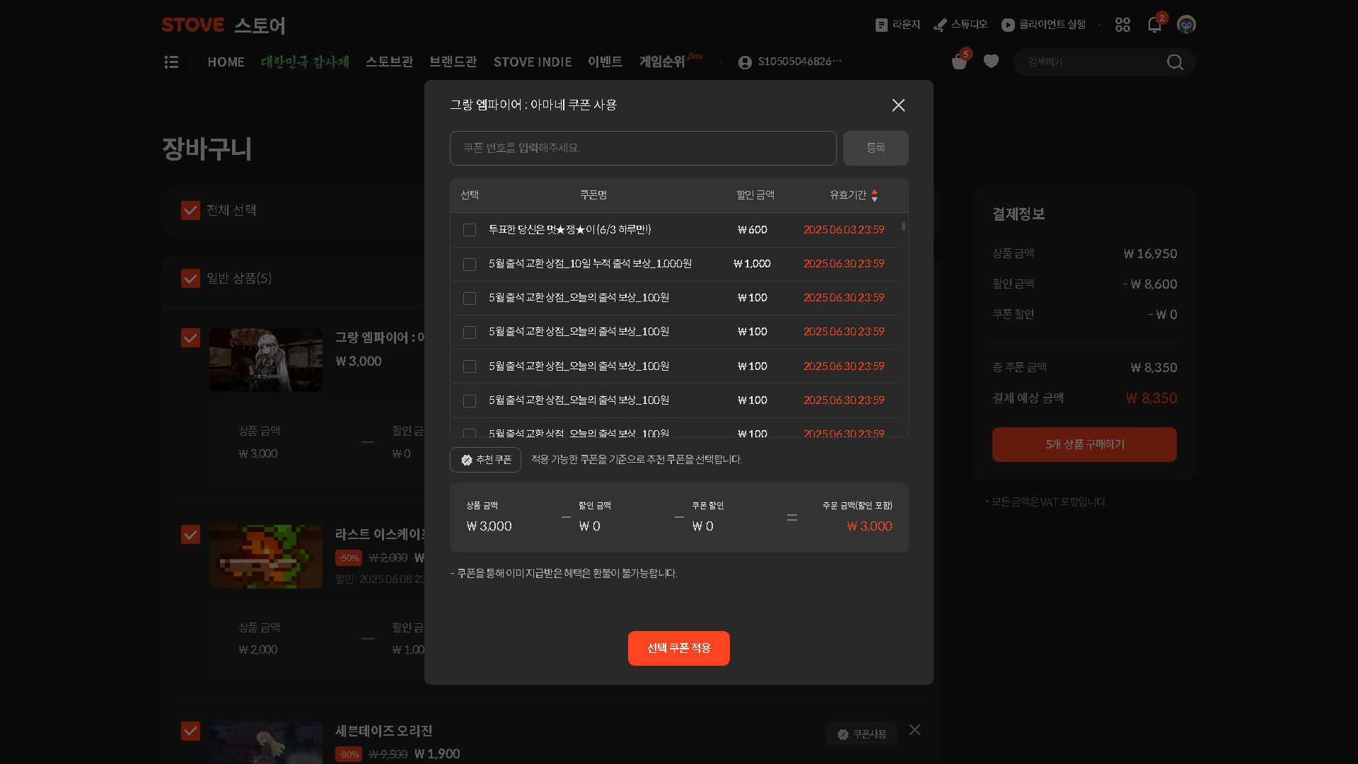This screenshot has height=764, width=1358.
Task: Click 할인 금액 column header
Action: pyautogui.click(x=755, y=195)
